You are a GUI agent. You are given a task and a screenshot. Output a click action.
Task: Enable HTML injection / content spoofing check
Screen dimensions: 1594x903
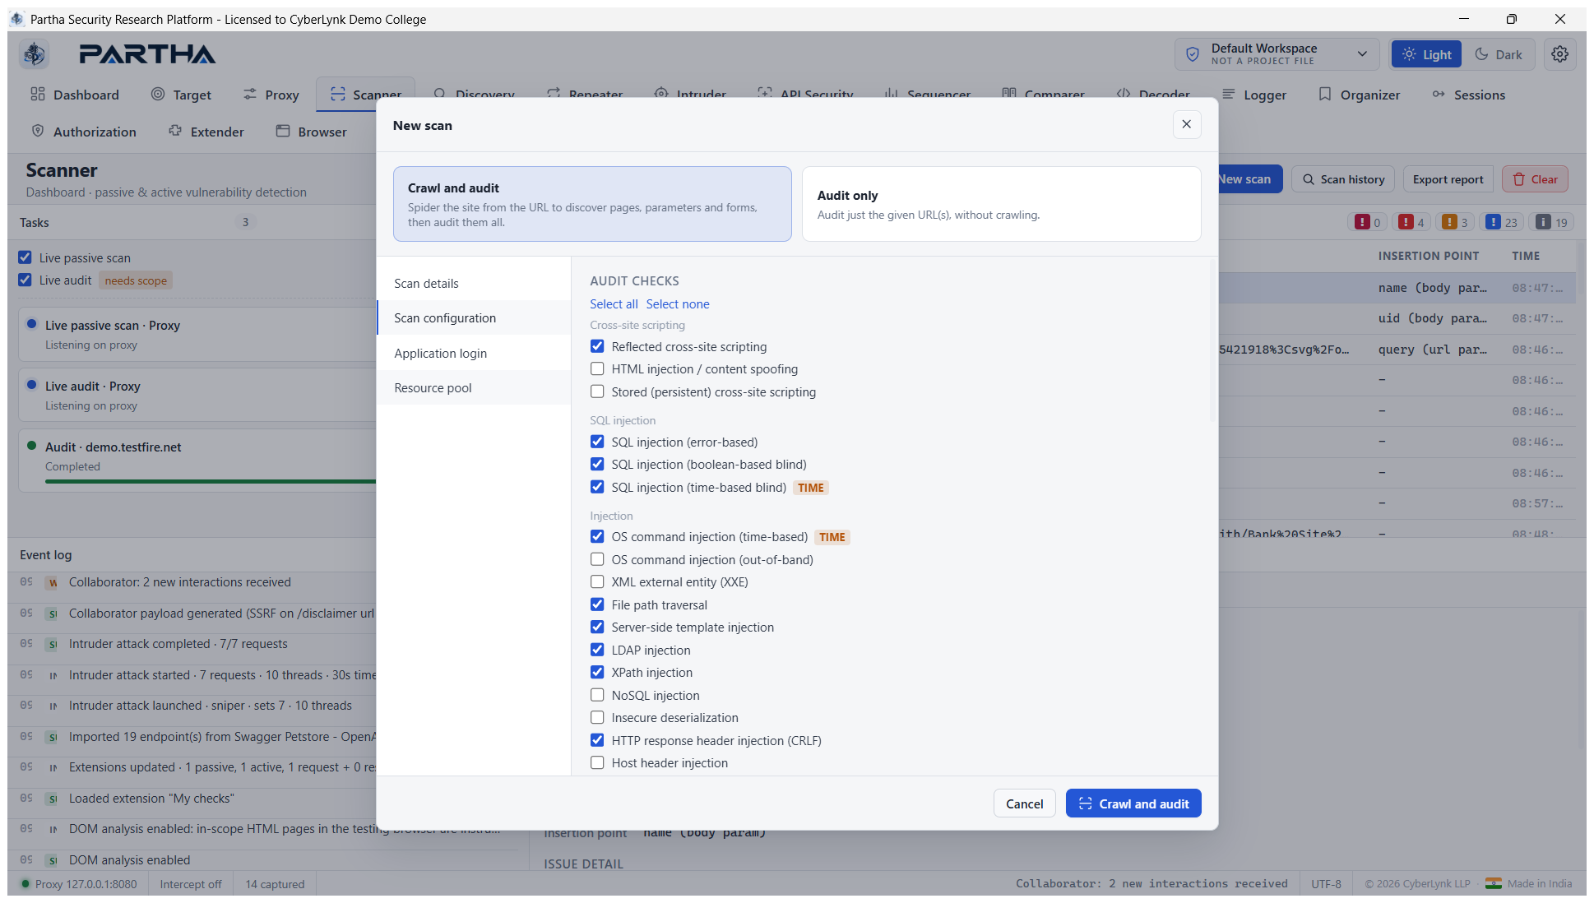[x=597, y=368]
